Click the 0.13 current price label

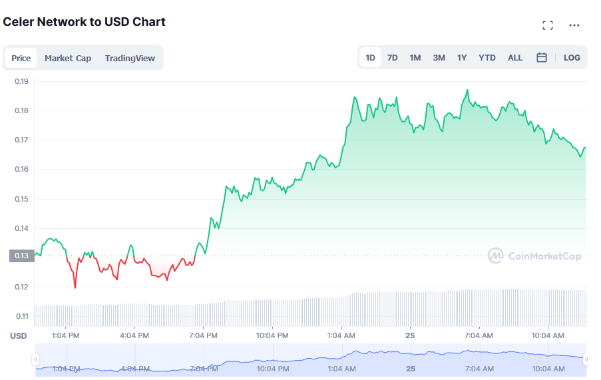point(22,256)
